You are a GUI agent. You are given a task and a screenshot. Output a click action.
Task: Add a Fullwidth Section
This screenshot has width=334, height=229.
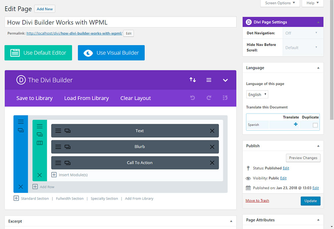click(70, 198)
